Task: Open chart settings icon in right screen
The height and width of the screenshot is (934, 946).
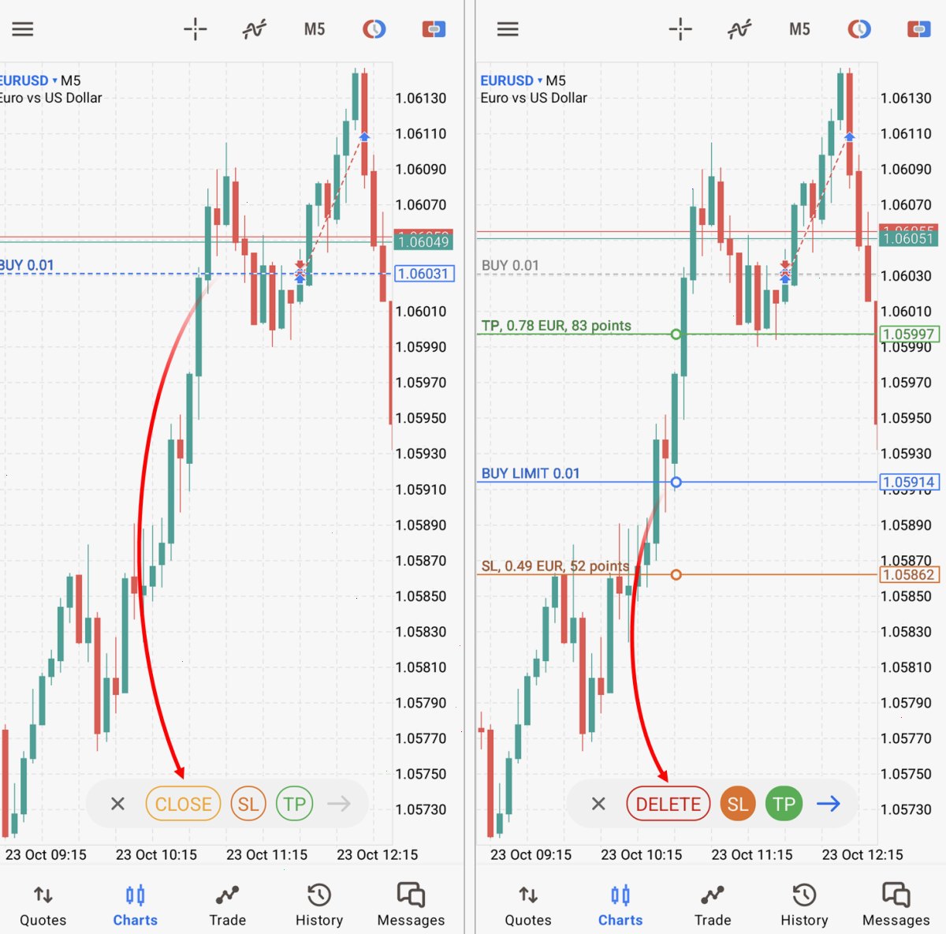Action: pyautogui.click(x=859, y=29)
